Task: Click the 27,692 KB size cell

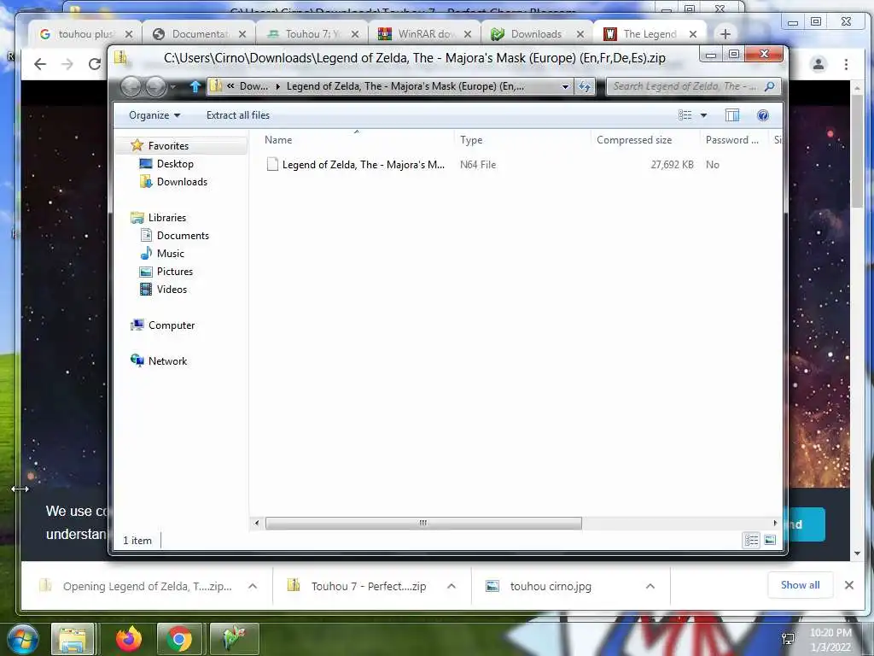Action: click(x=673, y=165)
